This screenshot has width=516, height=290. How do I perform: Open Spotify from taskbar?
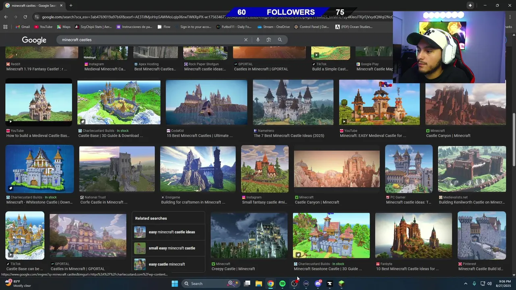[282, 284]
